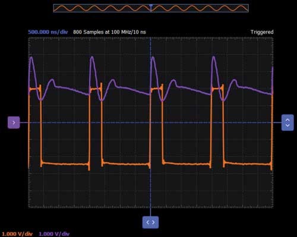Screen dimensions: 297x237
Task: Click left arrow on bottom time handle
Action: coord(148,222)
